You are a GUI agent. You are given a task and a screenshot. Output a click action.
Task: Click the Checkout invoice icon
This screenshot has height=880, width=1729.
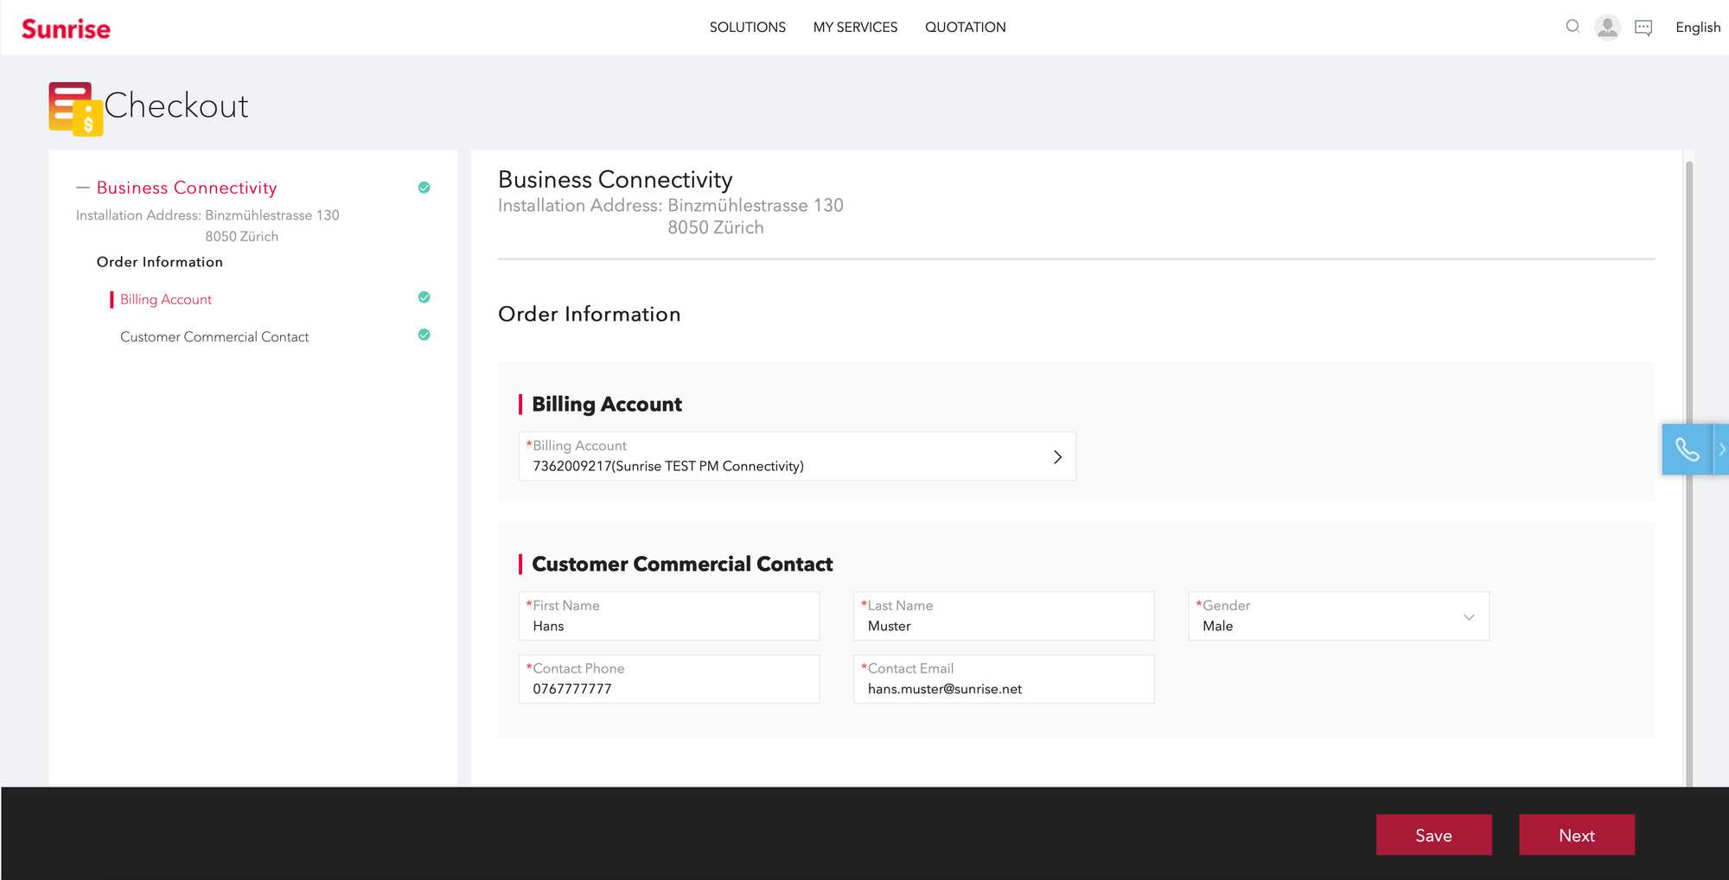[76, 109]
